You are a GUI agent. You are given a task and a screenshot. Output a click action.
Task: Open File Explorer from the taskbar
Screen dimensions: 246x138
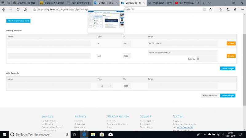(x=92, y=134)
